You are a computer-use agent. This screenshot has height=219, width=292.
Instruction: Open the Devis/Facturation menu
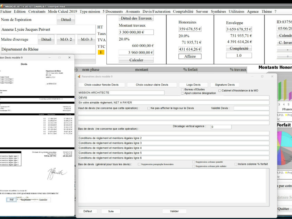(156, 11)
